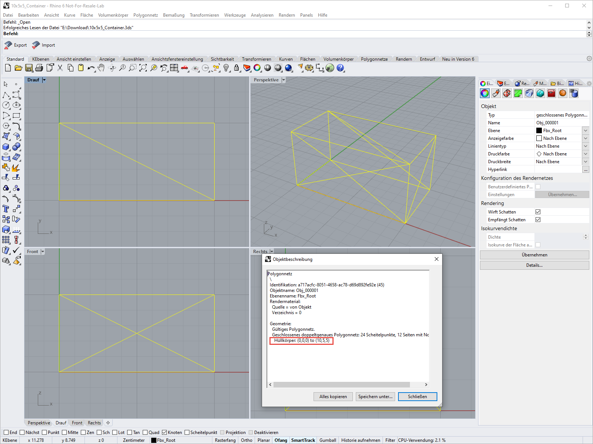Image resolution: width=593 pixels, height=444 pixels.
Task: Switch to the four-viewport layout icon
Action: point(174,68)
